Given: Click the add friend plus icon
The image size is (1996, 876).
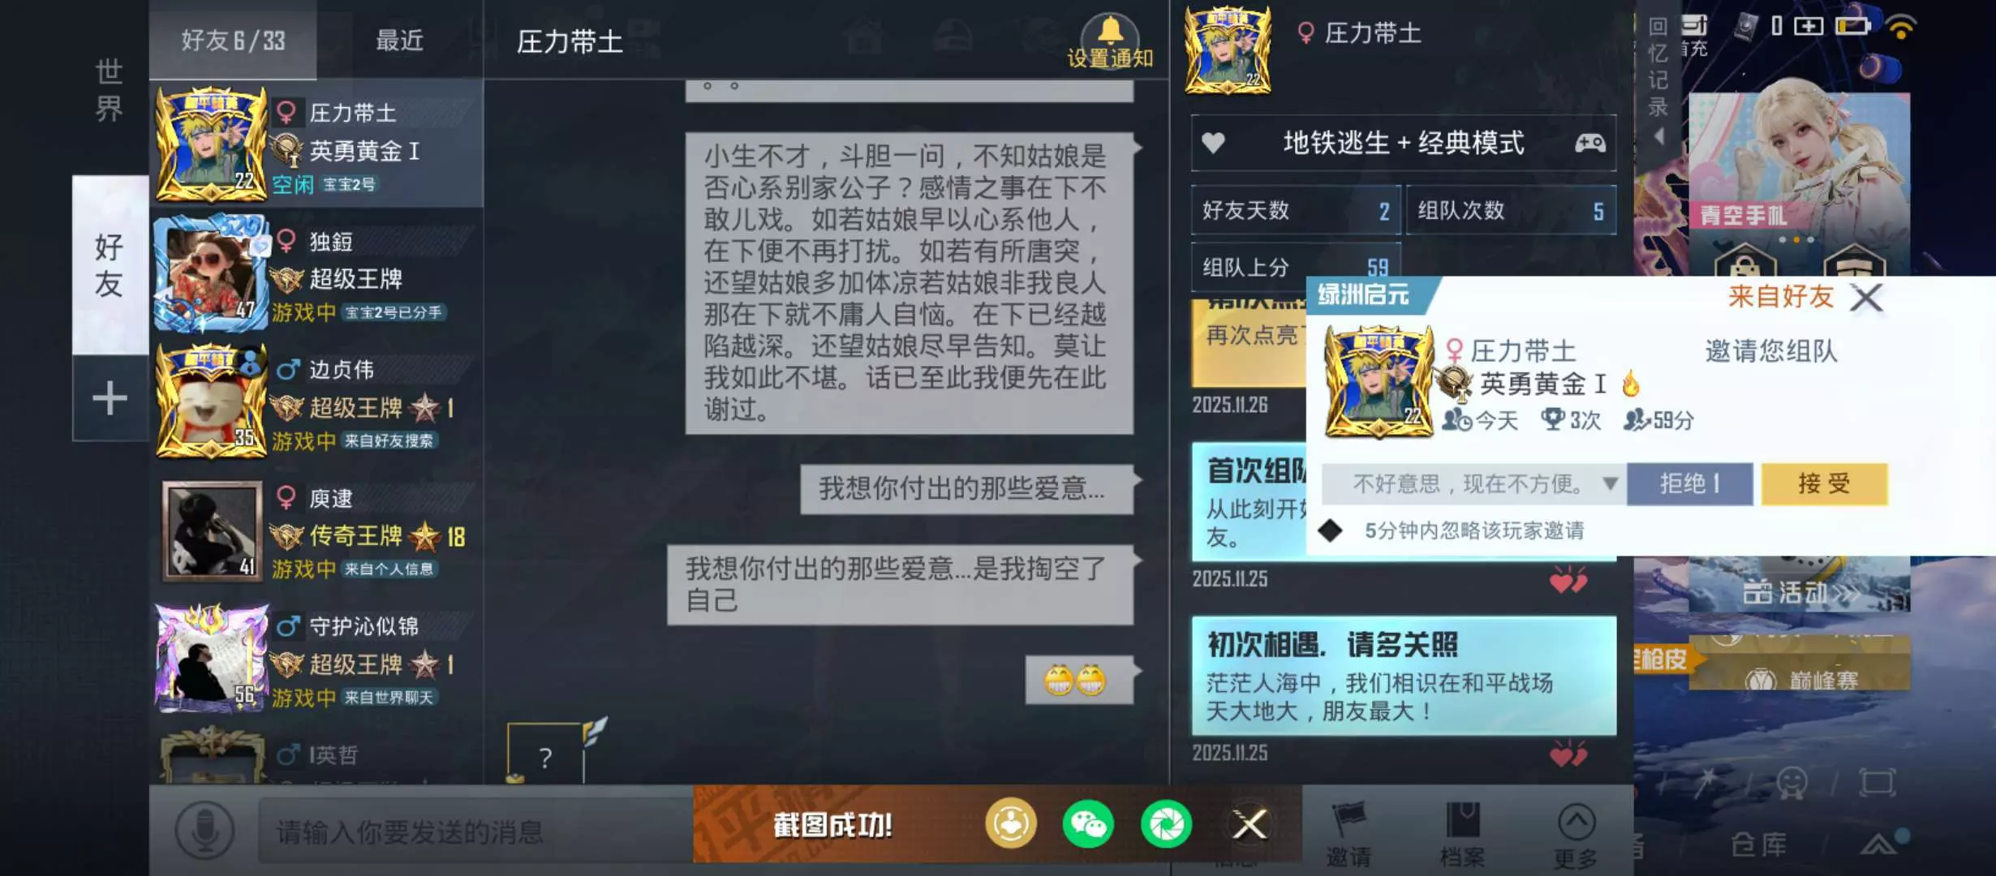Looking at the screenshot, I should pyautogui.click(x=110, y=398).
